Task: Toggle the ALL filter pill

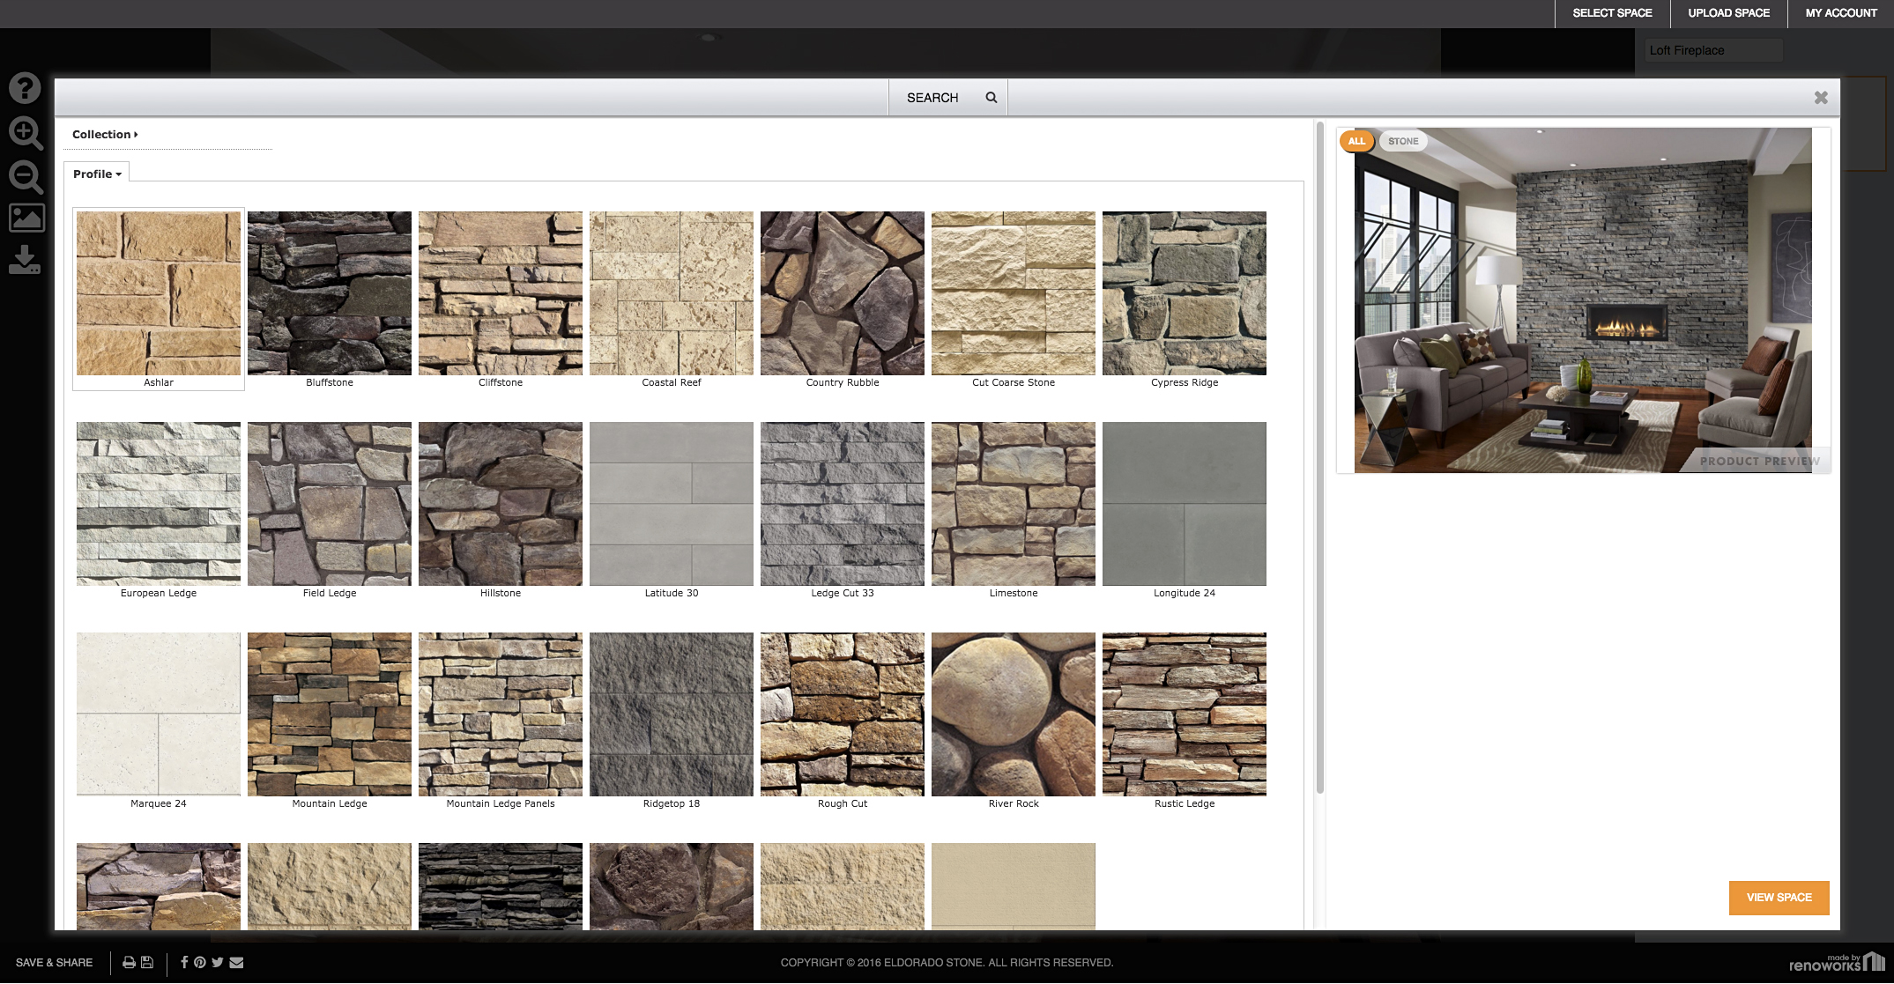Action: coord(1356,141)
